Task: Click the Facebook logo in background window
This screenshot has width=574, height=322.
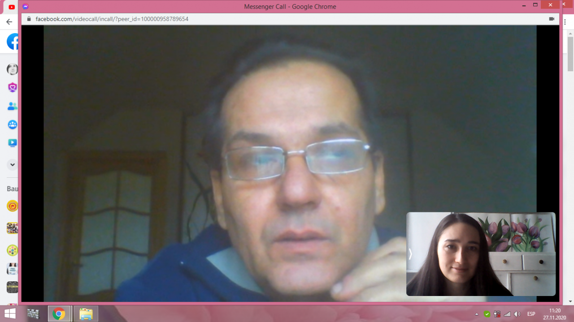Action: pyautogui.click(x=13, y=42)
